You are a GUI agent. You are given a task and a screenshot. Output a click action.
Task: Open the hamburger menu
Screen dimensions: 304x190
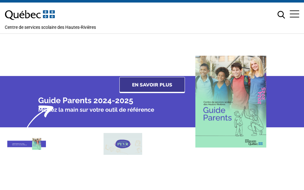click(x=294, y=14)
